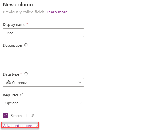Open the Learn more link
143x130 pixels.
tap(57, 12)
